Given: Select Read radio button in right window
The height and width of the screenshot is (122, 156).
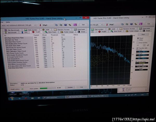Looking at the screenshot, I should (x=140, y=38).
